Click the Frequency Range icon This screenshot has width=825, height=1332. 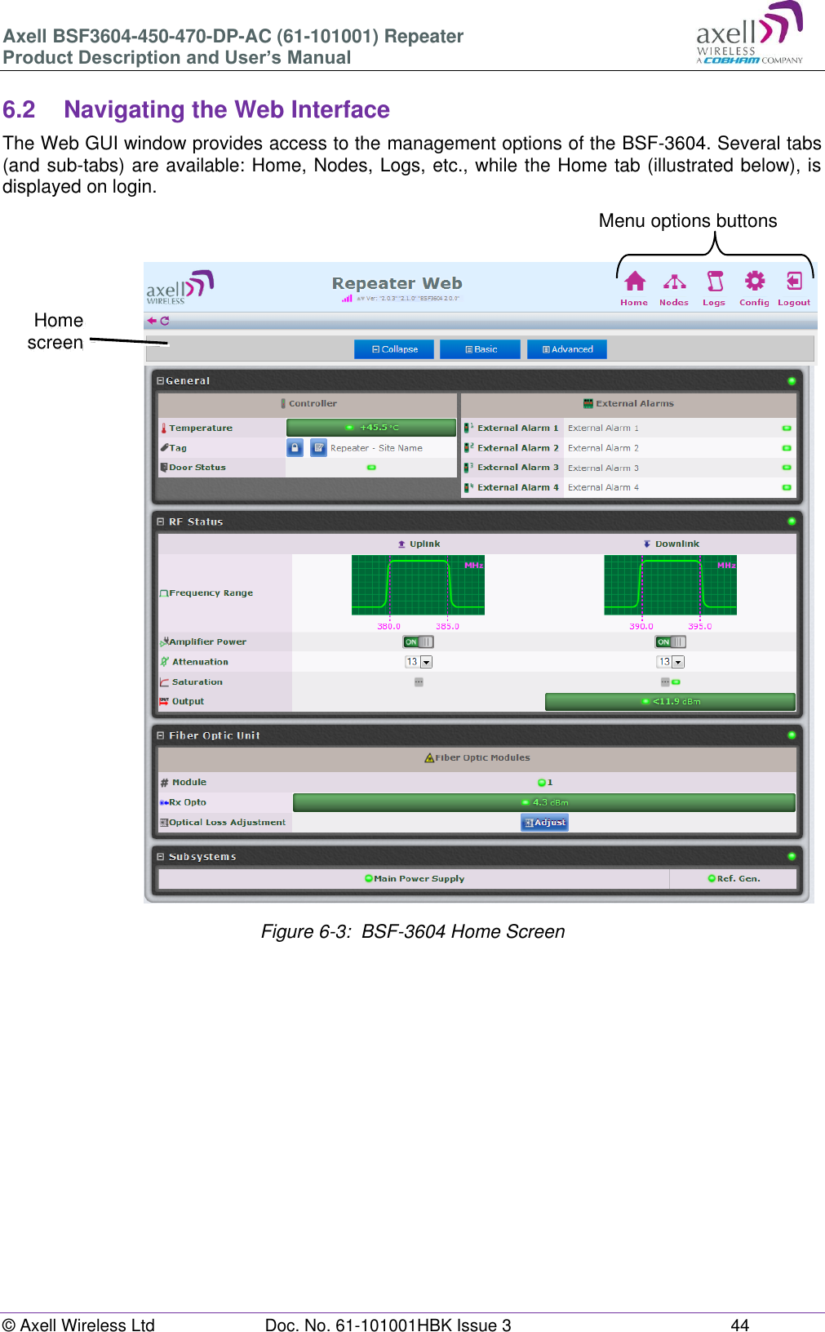point(164,593)
